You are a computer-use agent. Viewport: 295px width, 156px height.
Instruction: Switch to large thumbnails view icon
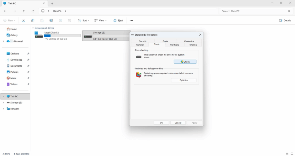coord(292,154)
